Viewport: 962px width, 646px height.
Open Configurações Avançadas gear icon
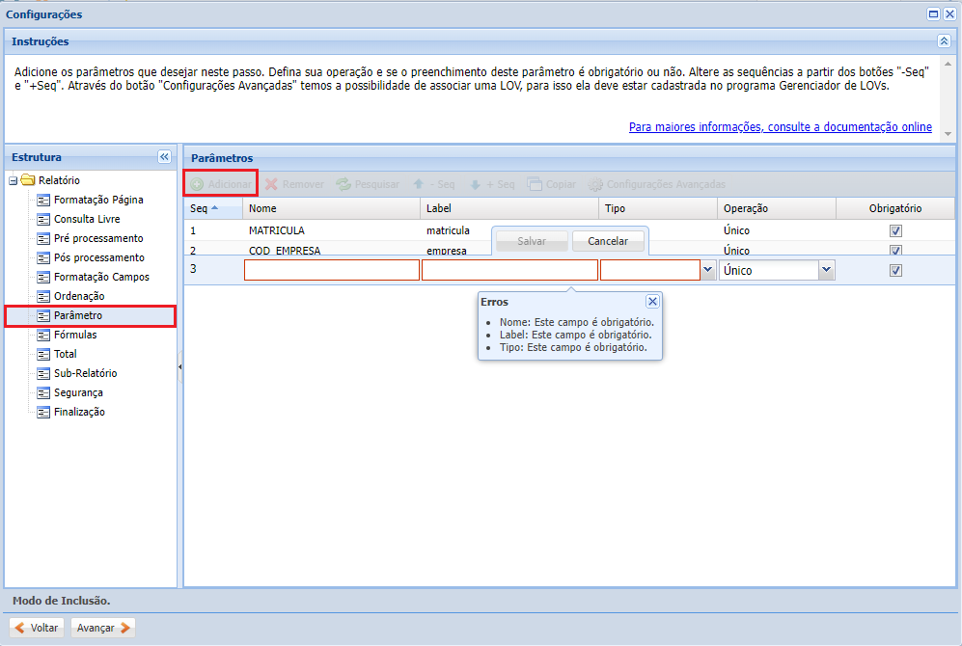[x=595, y=184]
